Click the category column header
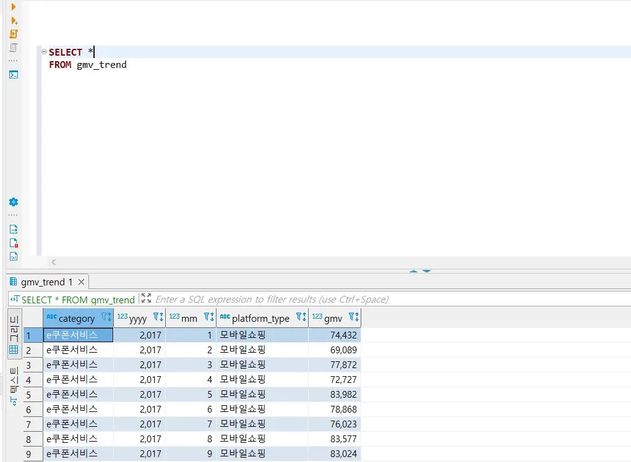This screenshot has width=631, height=462. point(77,319)
